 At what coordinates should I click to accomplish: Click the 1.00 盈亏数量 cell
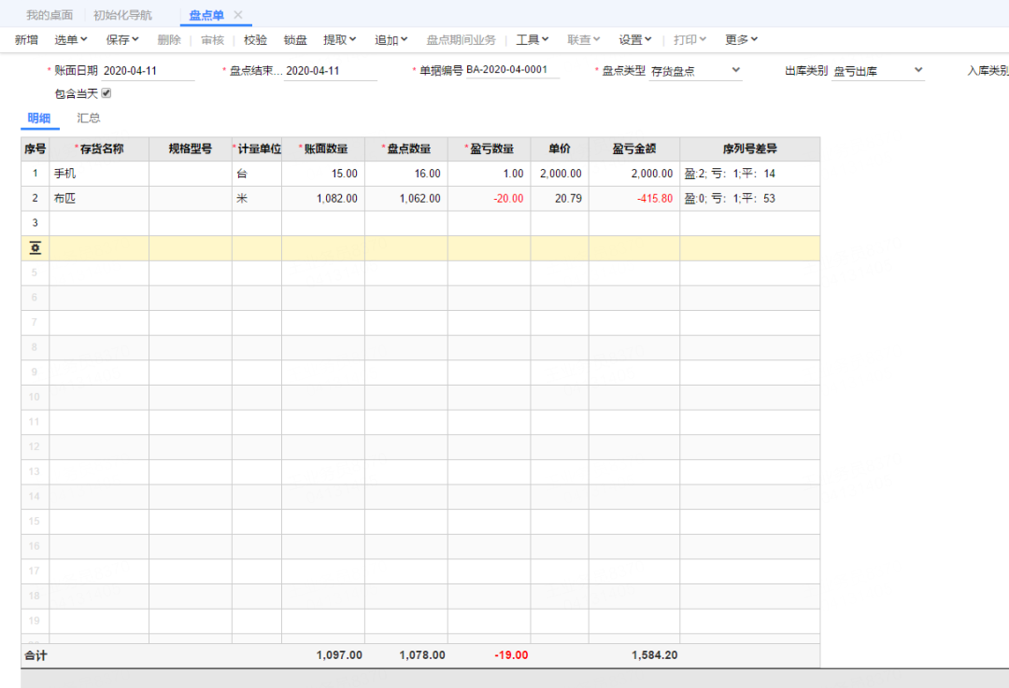[x=489, y=174]
